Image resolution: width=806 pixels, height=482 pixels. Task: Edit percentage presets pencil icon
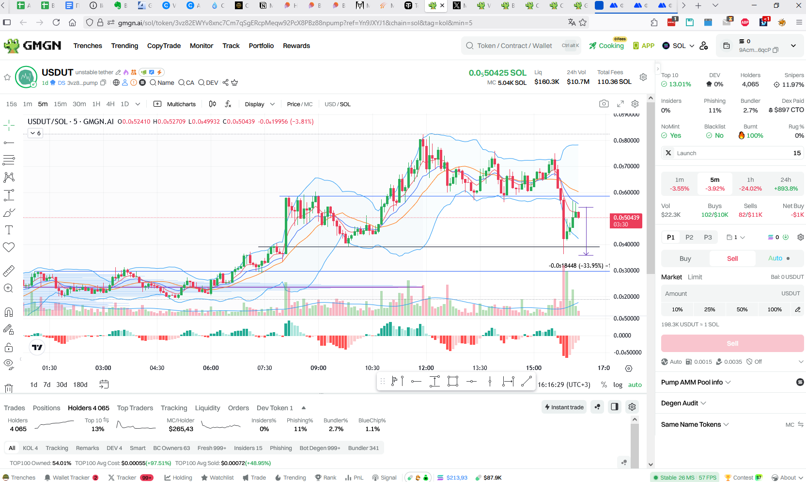797,309
